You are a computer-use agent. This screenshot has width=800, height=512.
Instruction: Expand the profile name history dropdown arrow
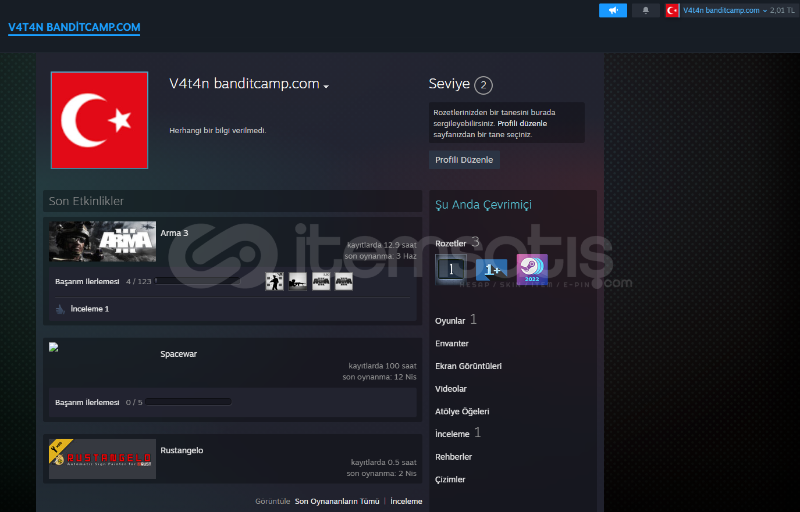(326, 87)
